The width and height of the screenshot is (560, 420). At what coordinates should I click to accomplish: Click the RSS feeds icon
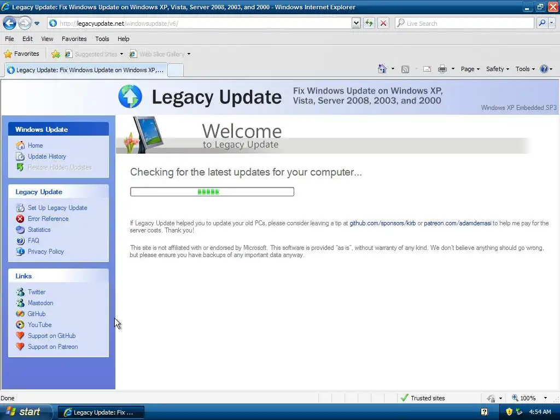click(x=405, y=69)
